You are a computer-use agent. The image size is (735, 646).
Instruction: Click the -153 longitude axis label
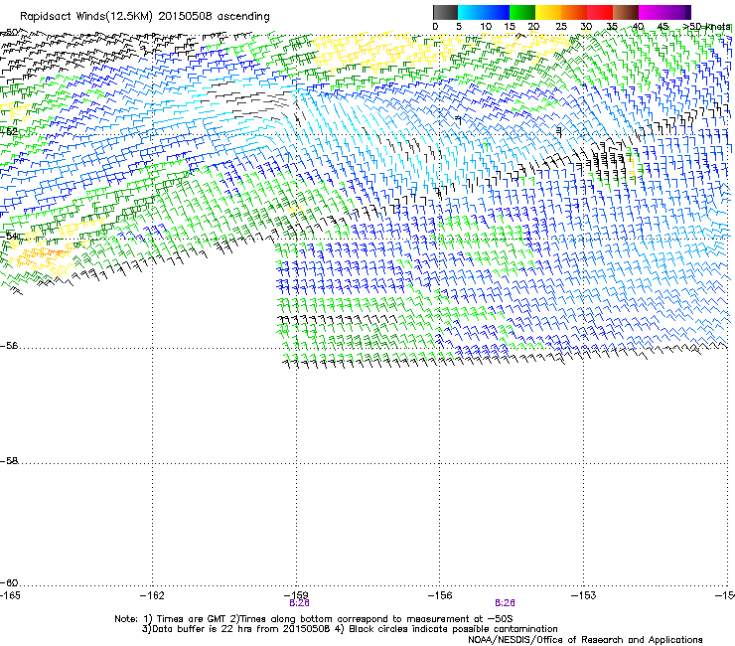coord(584,595)
